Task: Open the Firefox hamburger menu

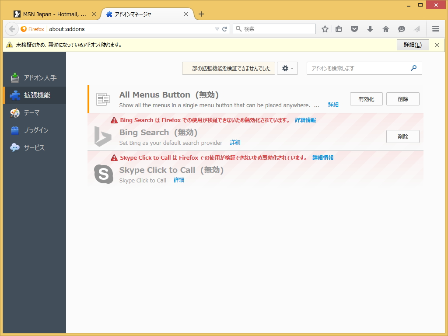Action: pyautogui.click(x=436, y=29)
